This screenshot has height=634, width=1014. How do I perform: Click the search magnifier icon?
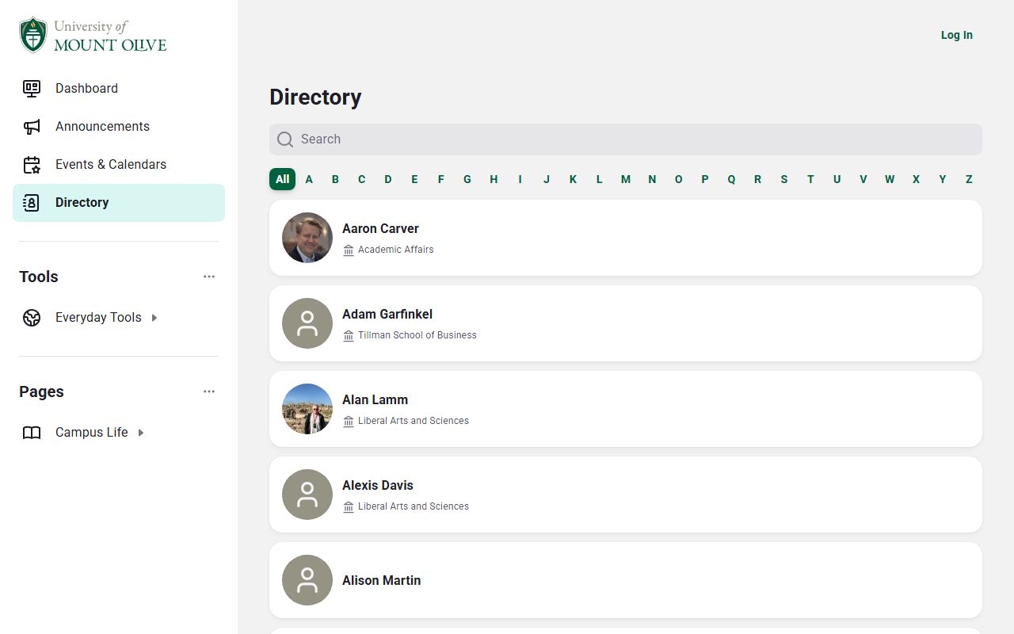[285, 139]
